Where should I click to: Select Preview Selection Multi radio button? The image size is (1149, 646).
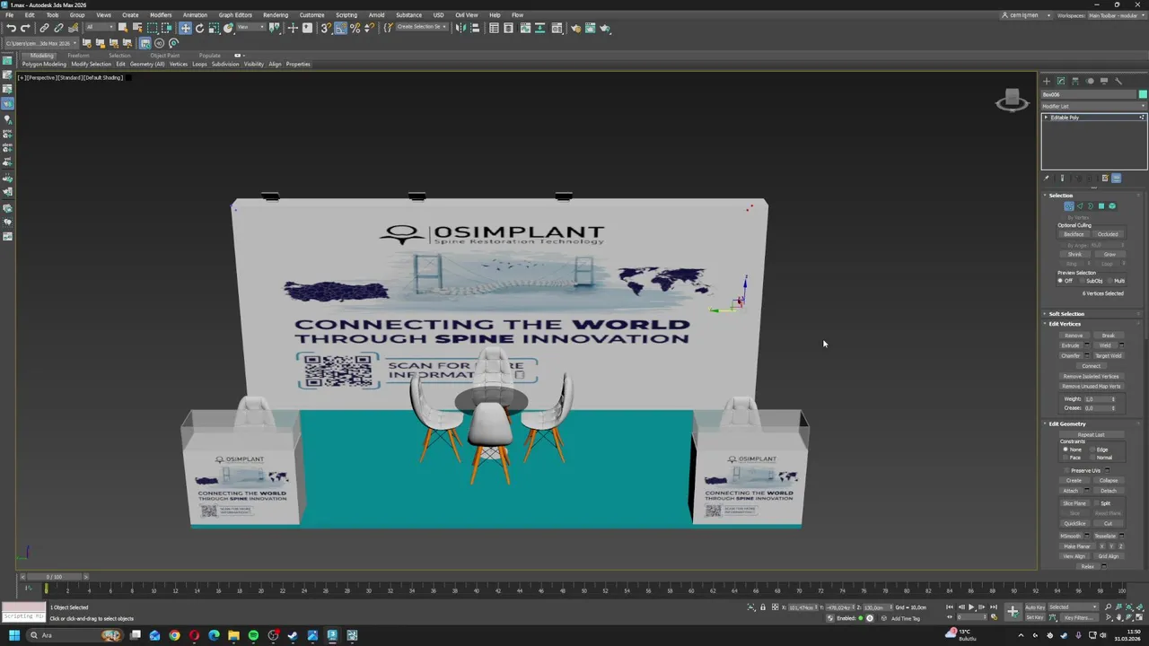click(1109, 281)
